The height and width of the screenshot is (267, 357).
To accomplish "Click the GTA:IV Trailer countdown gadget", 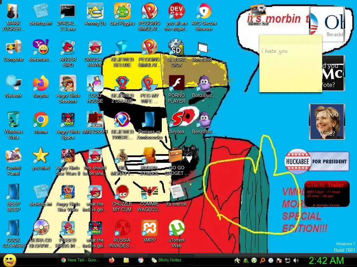I will pyautogui.click(x=327, y=194).
